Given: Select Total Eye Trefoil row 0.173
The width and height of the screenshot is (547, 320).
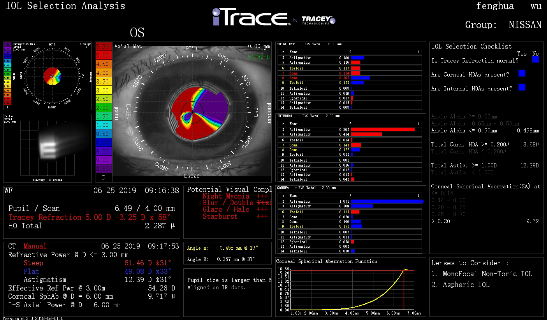Looking at the screenshot, I should 349,83.
